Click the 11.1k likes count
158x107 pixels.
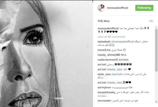tap(103, 21)
